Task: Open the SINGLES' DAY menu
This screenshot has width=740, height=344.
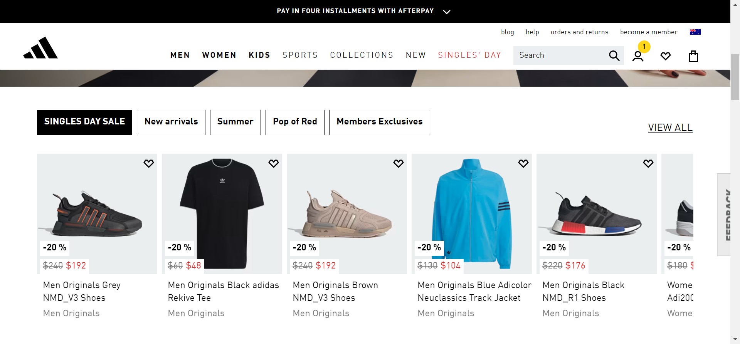Action: (469, 55)
